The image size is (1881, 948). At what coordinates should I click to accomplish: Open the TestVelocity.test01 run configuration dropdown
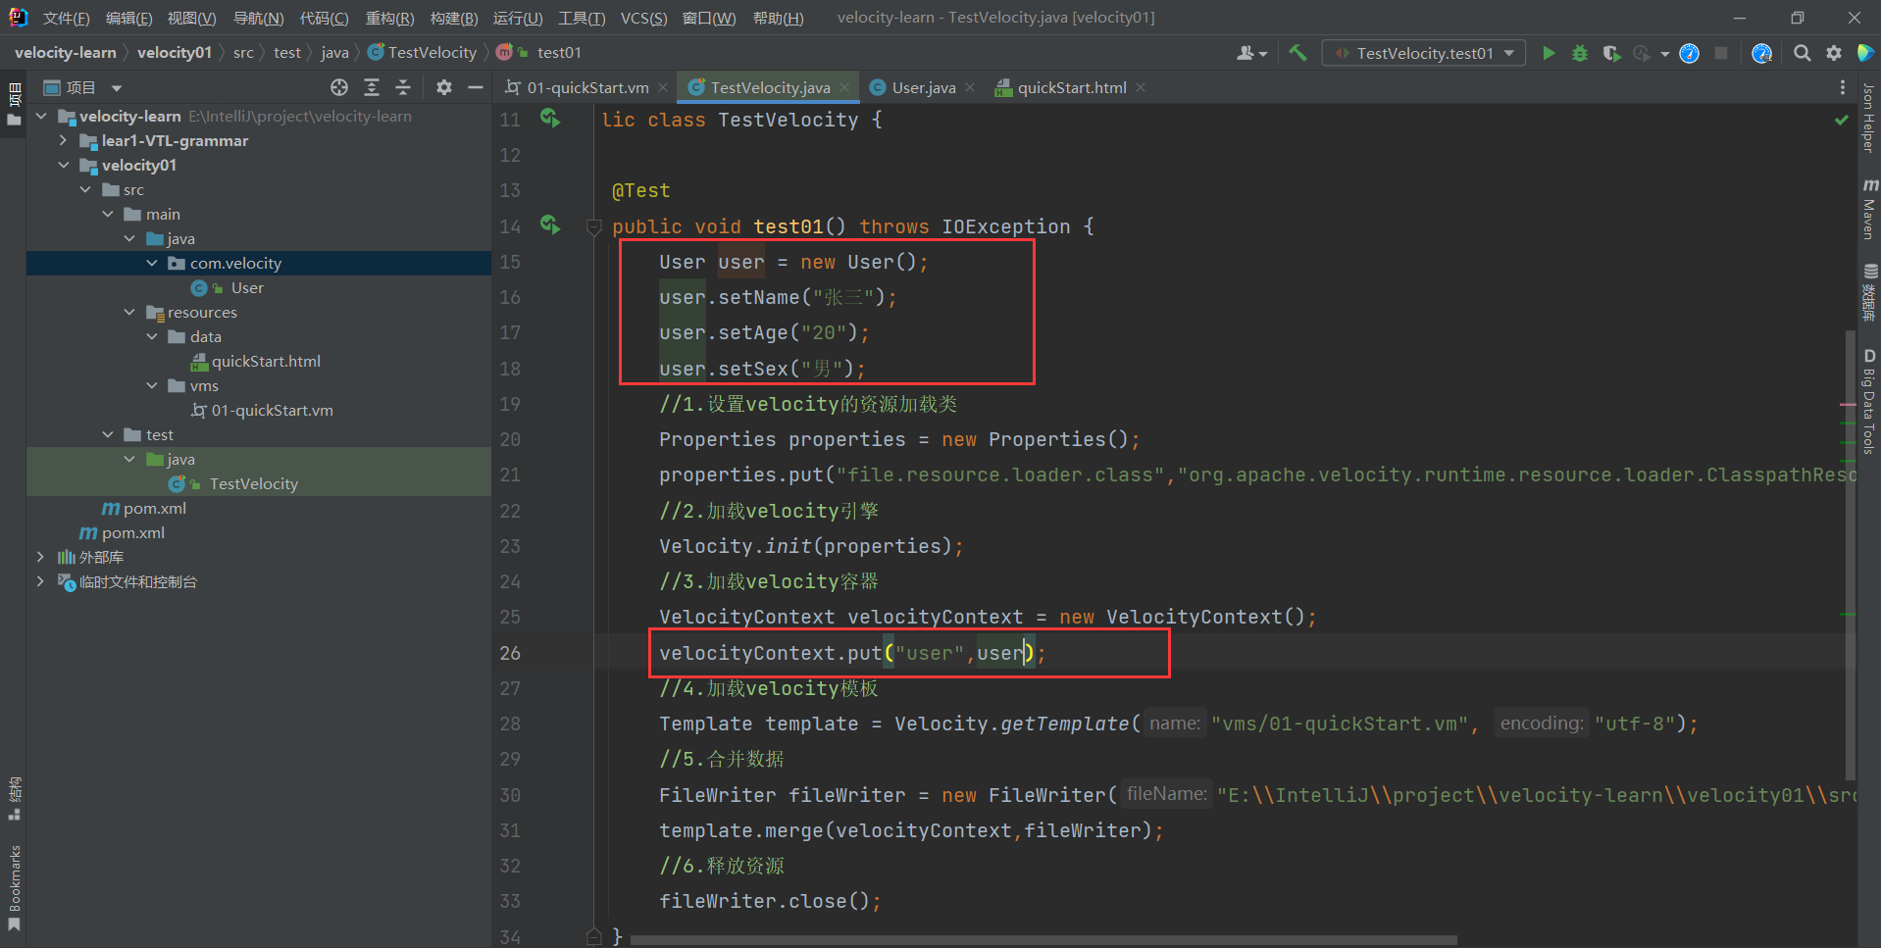coord(1423,53)
